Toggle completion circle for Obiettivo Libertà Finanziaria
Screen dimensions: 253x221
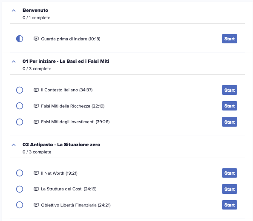(x=20, y=205)
